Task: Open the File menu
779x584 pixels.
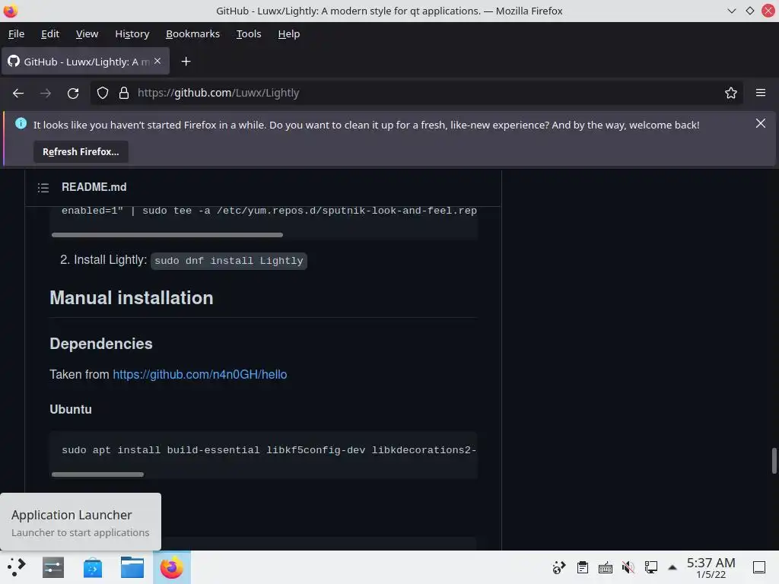Action: pyautogui.click(x=17, y=33)
